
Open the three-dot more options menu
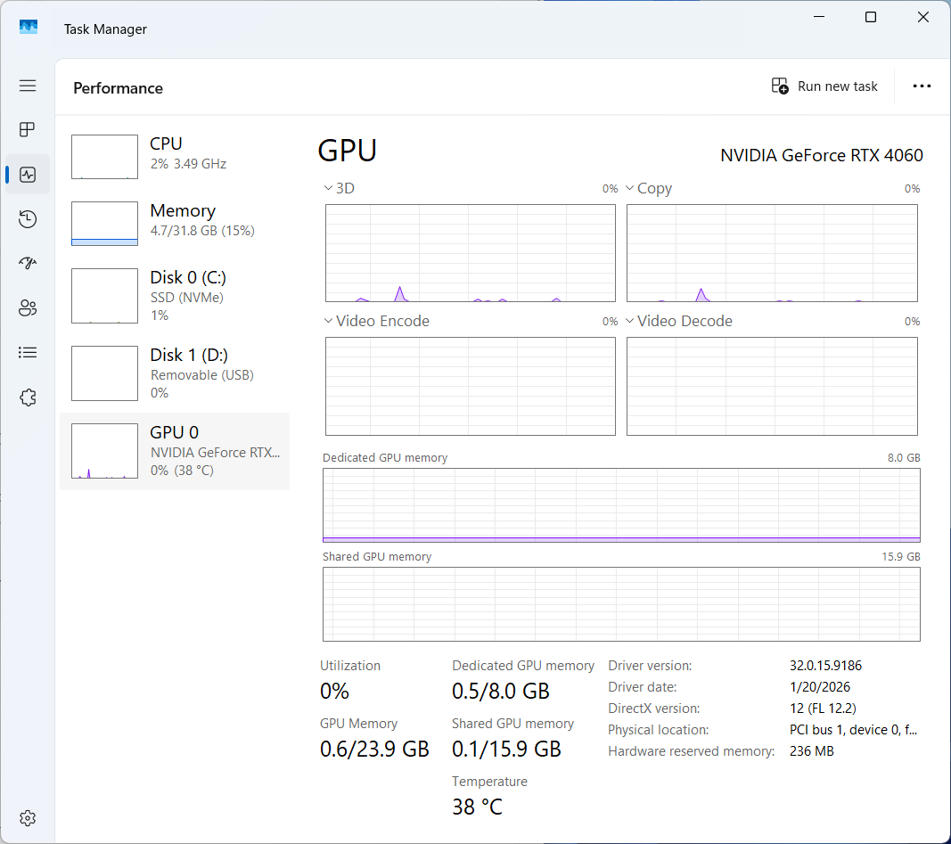pos(922,86)
